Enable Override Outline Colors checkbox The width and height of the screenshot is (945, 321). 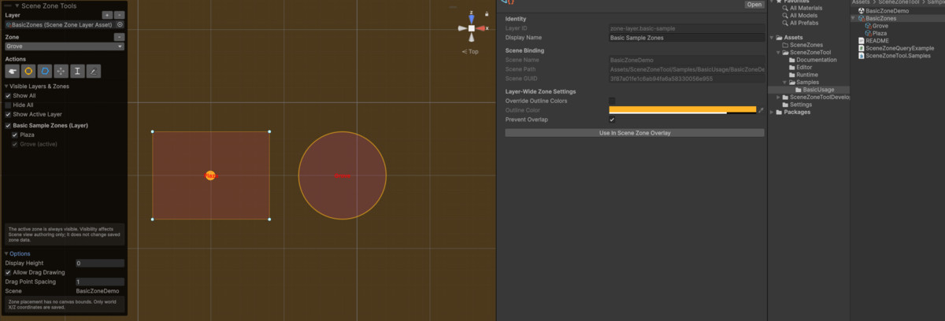612,101
